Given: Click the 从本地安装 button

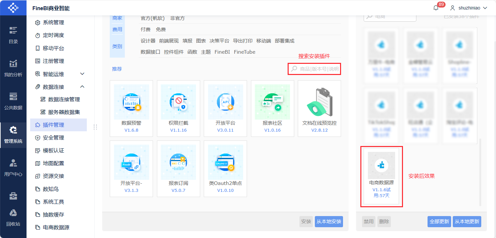Looking at the screenshot, I should coord(329,222).
